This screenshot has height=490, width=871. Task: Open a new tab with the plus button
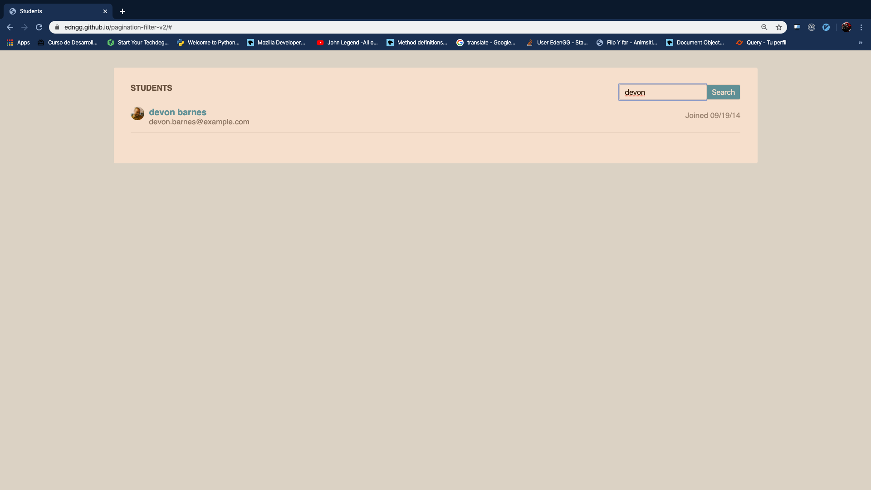(122, 11)
